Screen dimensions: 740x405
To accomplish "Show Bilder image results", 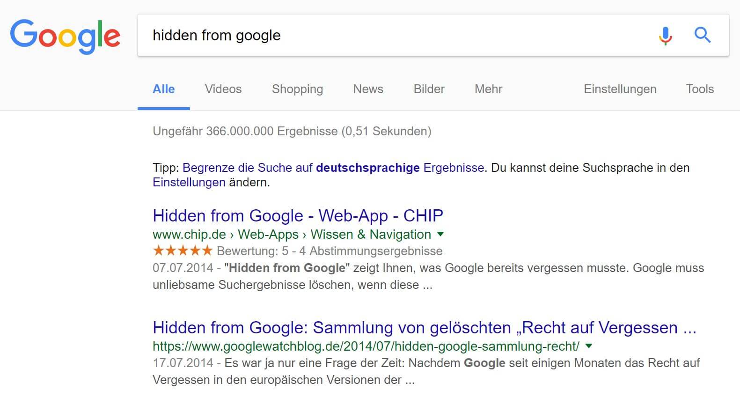I will pos(429,89).
